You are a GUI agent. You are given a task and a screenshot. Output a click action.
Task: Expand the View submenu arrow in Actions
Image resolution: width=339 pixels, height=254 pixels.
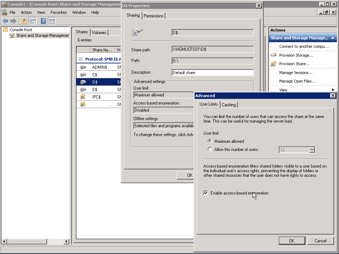[x=333, y=90]
